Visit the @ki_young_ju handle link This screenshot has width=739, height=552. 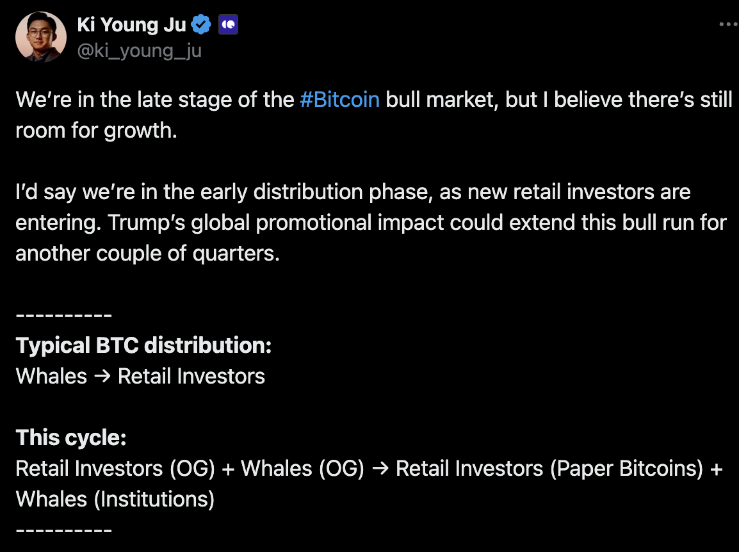tap(139, 51)
